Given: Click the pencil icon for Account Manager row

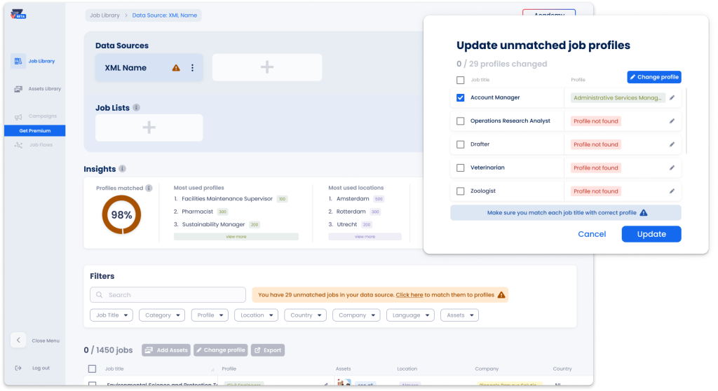Looking at the screenshot, I should pos(672,98).
